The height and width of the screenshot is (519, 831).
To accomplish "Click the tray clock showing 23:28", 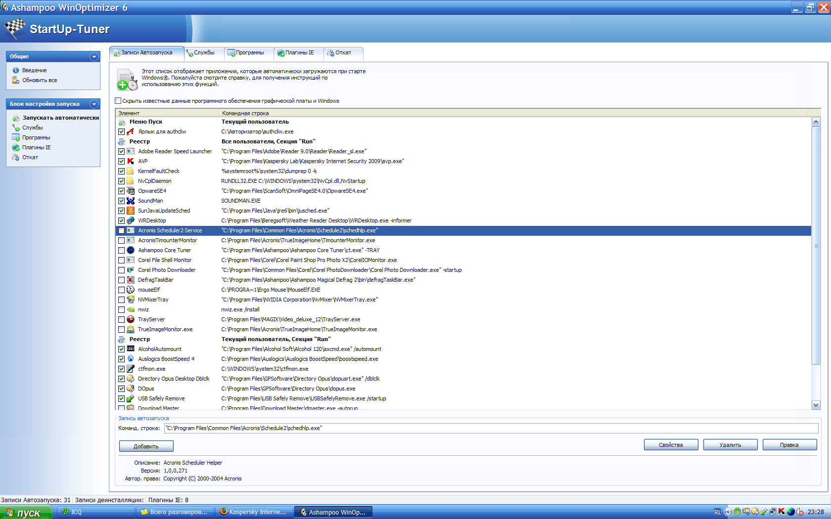I will click(x=816, y=512).
